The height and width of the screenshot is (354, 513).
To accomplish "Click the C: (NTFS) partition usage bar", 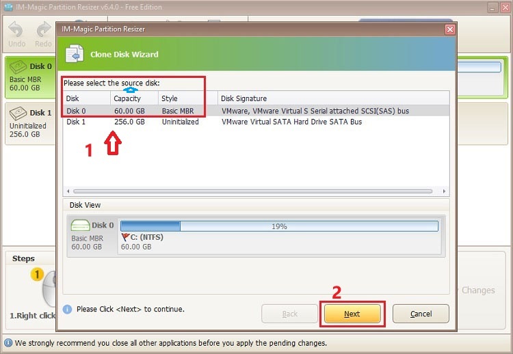I will click(279, 226).
